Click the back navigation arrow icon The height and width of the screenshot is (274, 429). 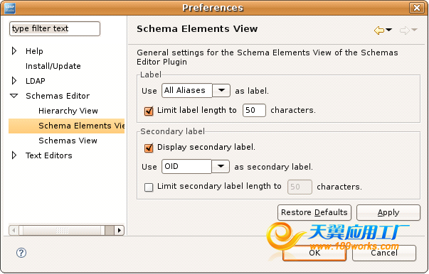click(x=379, y=30)
